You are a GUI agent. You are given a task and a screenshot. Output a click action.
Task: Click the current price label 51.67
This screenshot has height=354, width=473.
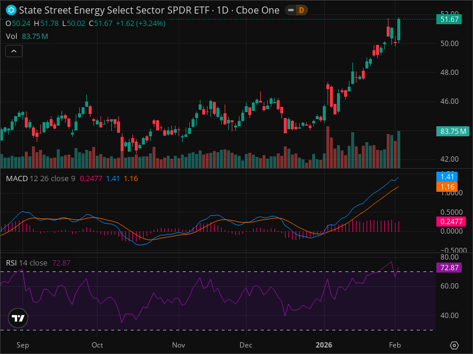point(449,19)
